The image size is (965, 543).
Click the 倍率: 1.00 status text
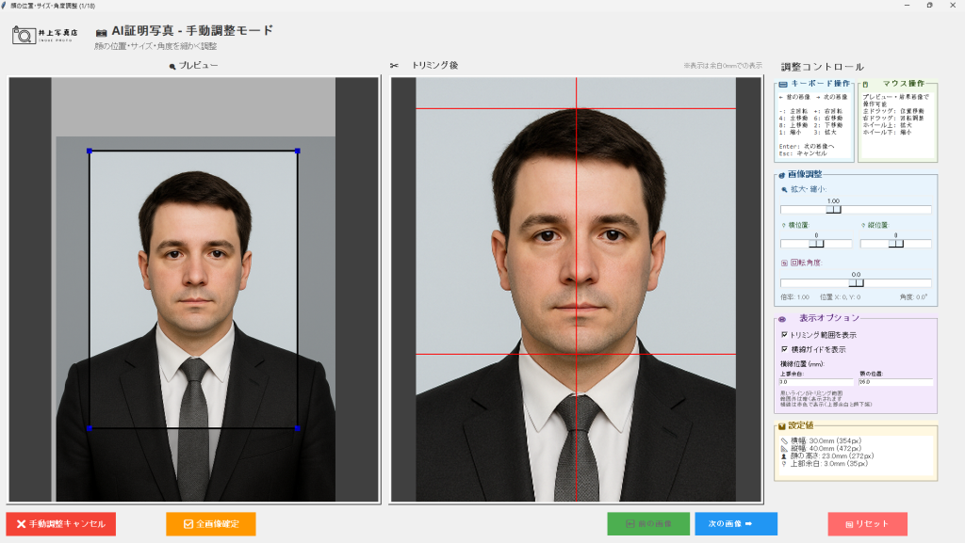795,297
